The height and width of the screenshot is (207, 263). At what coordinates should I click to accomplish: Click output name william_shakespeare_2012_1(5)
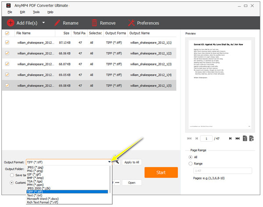tap(151, 86)
